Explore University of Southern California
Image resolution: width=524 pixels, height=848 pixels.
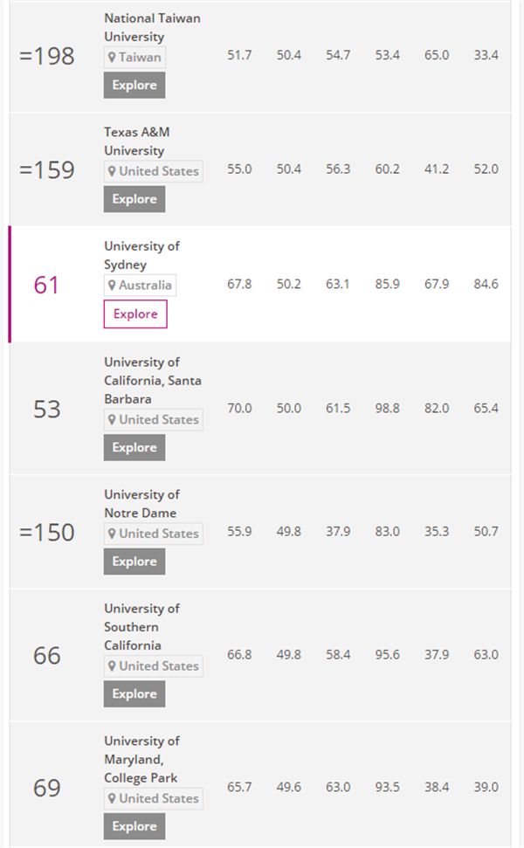134,693
